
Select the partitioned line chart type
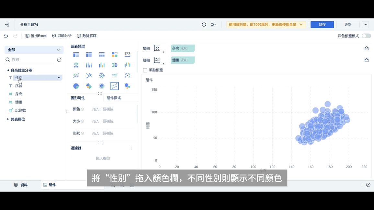pos(76,76)
